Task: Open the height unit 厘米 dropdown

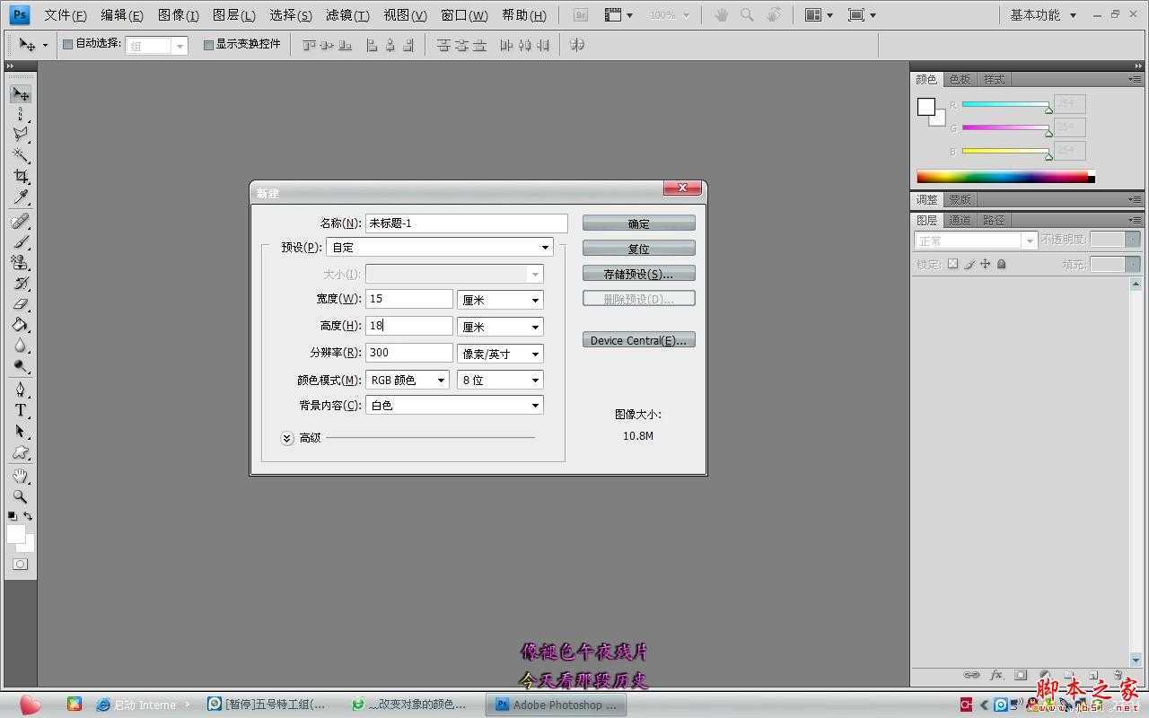Action: pos(500,327)
